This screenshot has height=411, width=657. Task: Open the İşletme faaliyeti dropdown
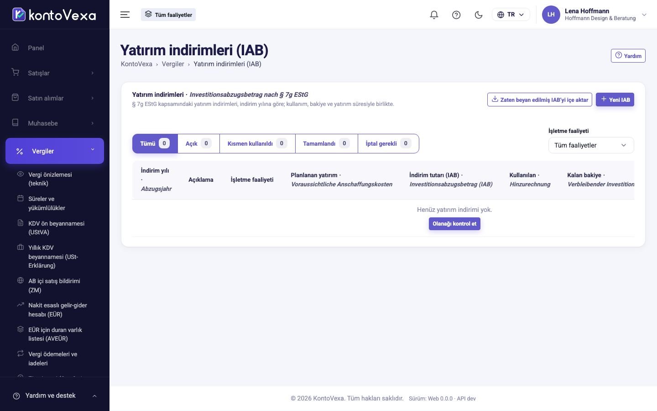point(591,145)
